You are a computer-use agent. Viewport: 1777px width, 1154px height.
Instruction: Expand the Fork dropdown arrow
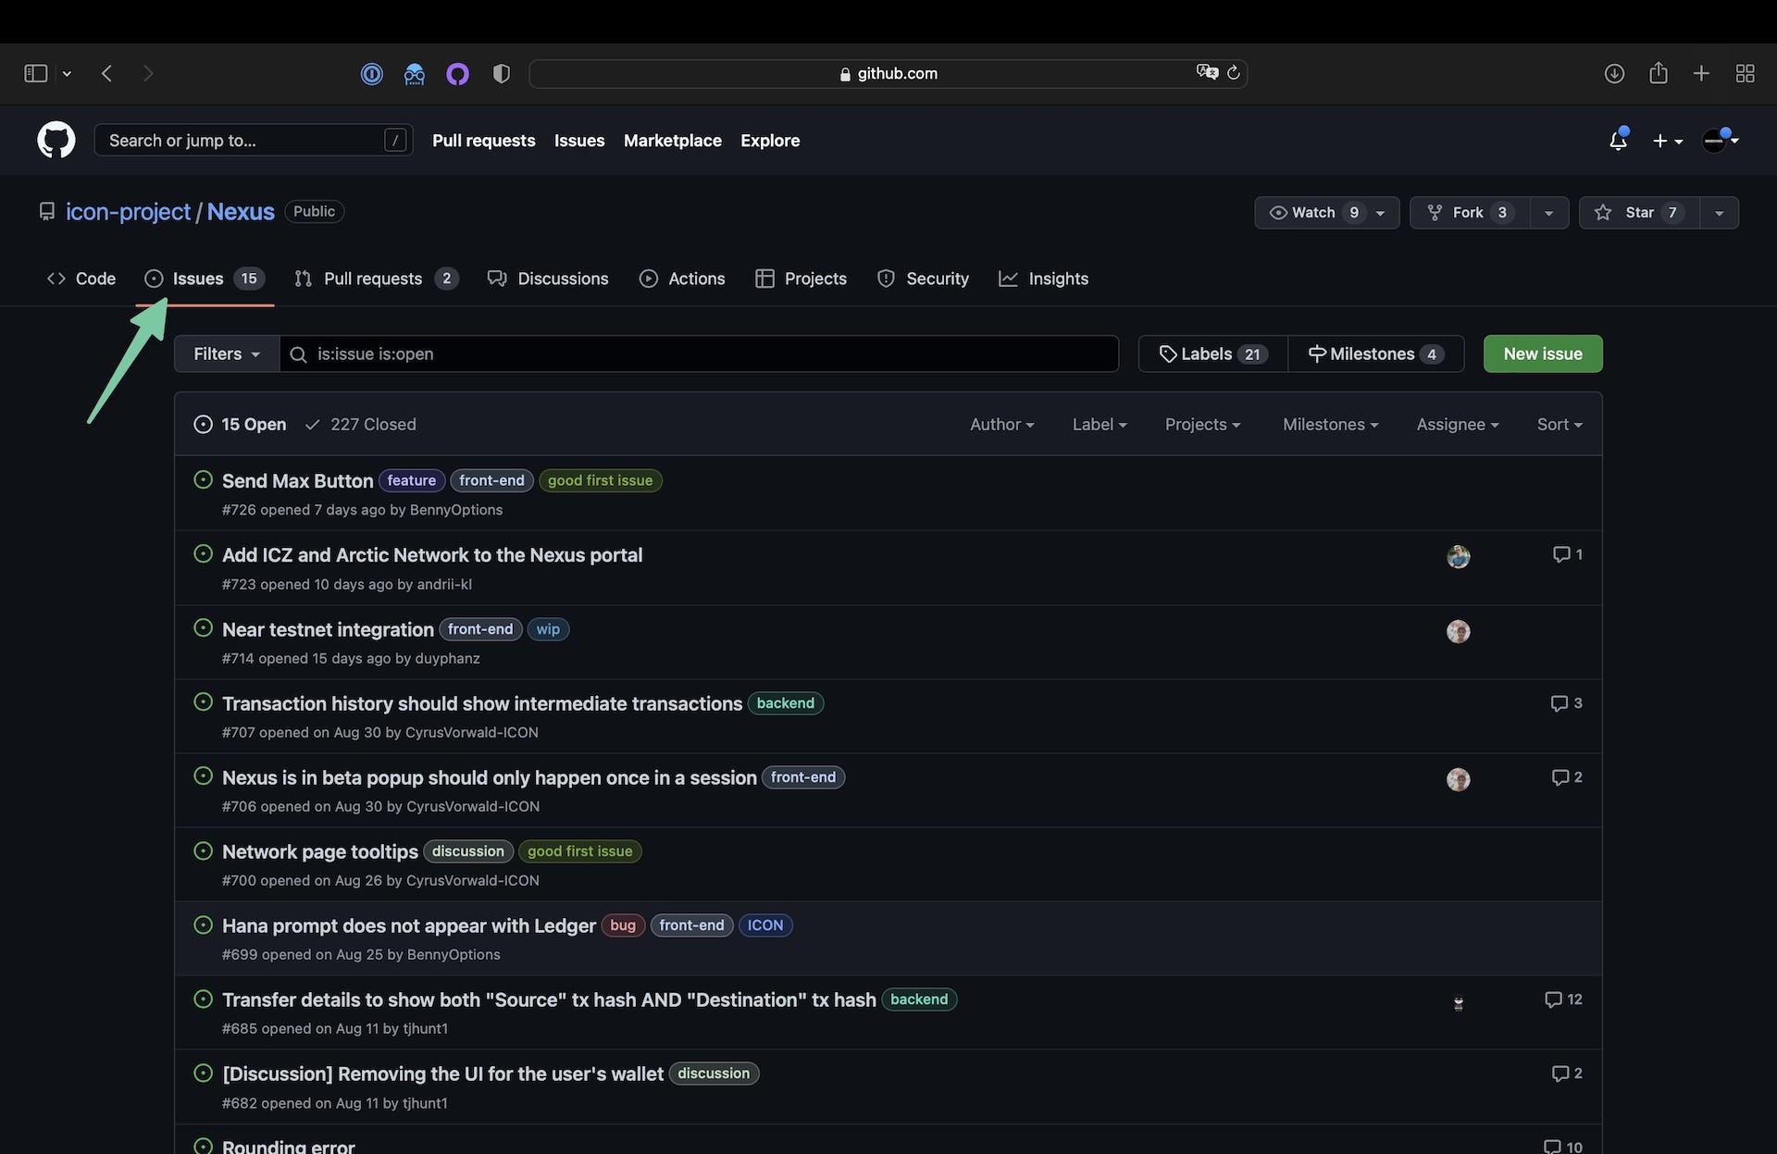coord(1548,213)
